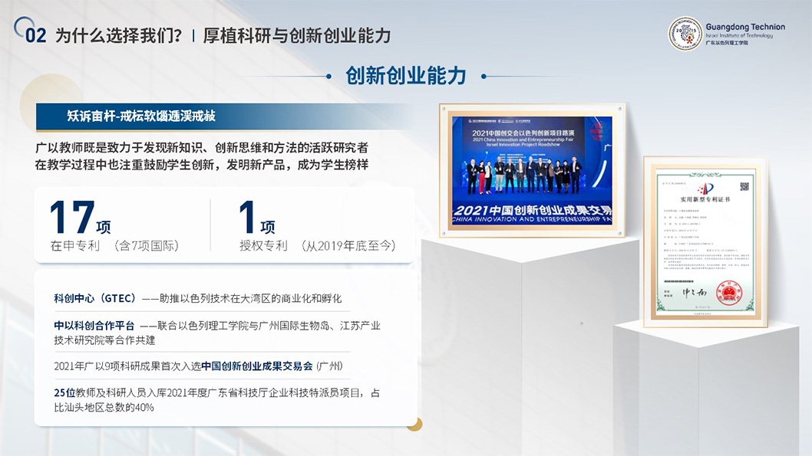
Task: Click the gold circle ornament below the bullet card
Action: pyautogui.click(x=418, y=423)
